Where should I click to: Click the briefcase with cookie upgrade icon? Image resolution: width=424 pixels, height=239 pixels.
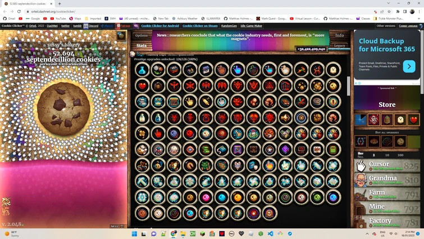point(158,86)
